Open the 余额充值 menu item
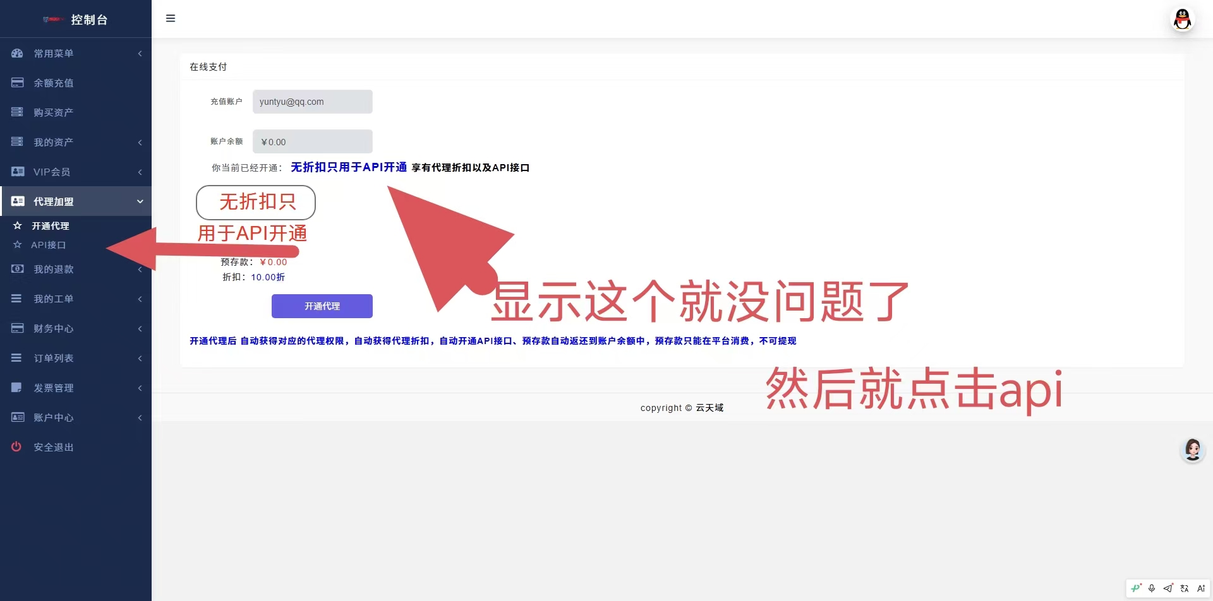The width and height of the screenshot is (1213, 601). 76,83
